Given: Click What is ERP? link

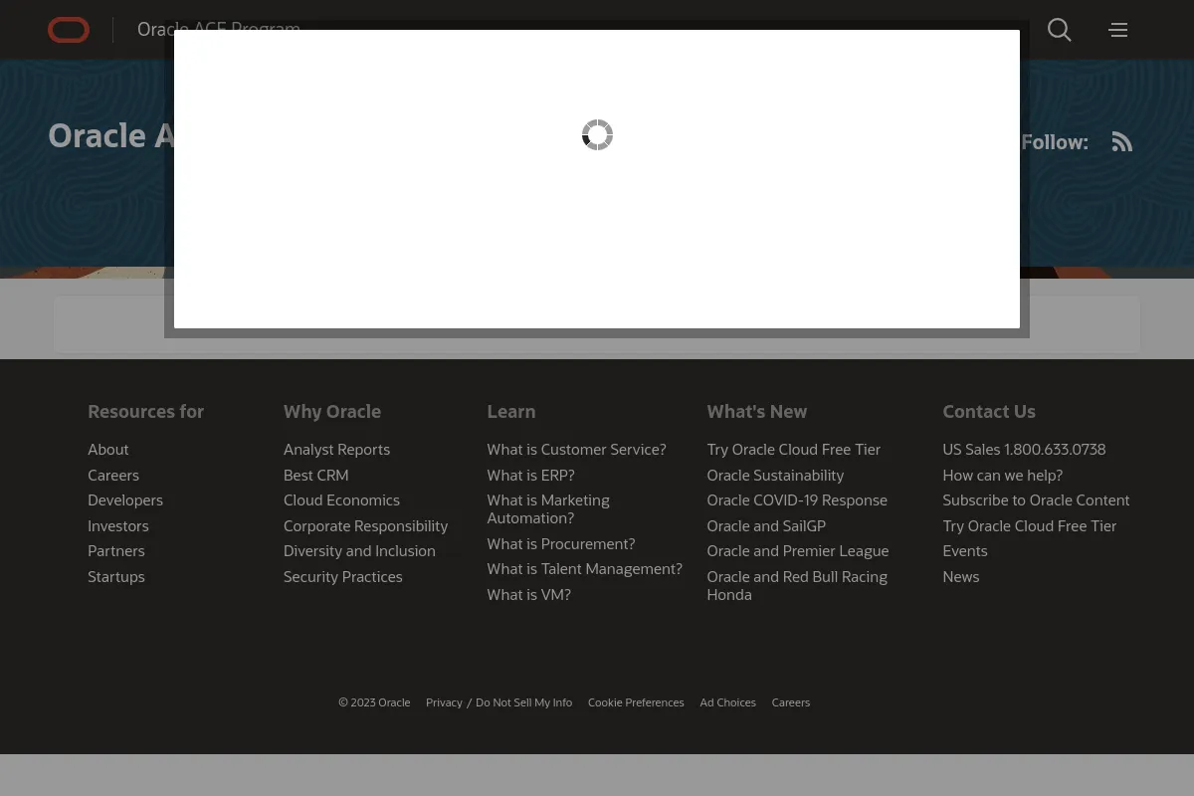Looking at the screenshot, I should pos(530,476).
